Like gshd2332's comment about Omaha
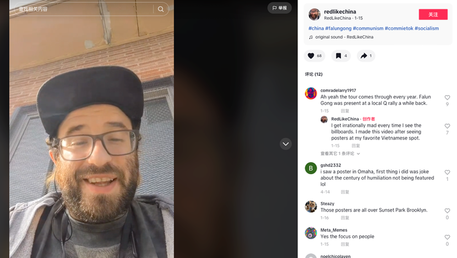 click(x=447, y=172)
